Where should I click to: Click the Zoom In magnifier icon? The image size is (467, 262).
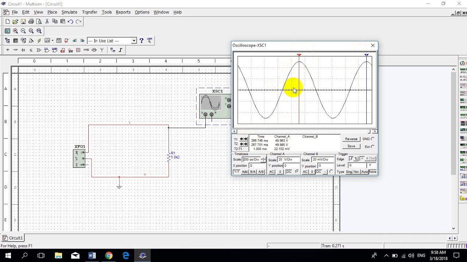click(x=15, y=31)
